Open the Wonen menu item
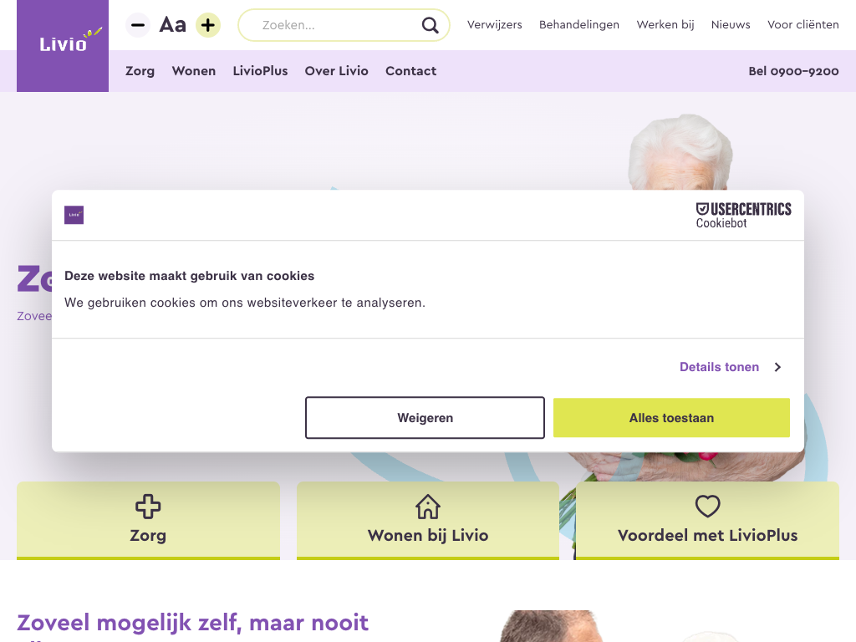 point(194,71)
